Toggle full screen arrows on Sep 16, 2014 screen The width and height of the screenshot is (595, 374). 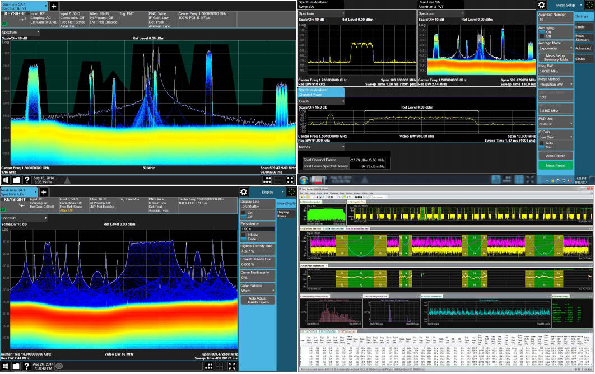pyautogui.click(x=290, y=180)
